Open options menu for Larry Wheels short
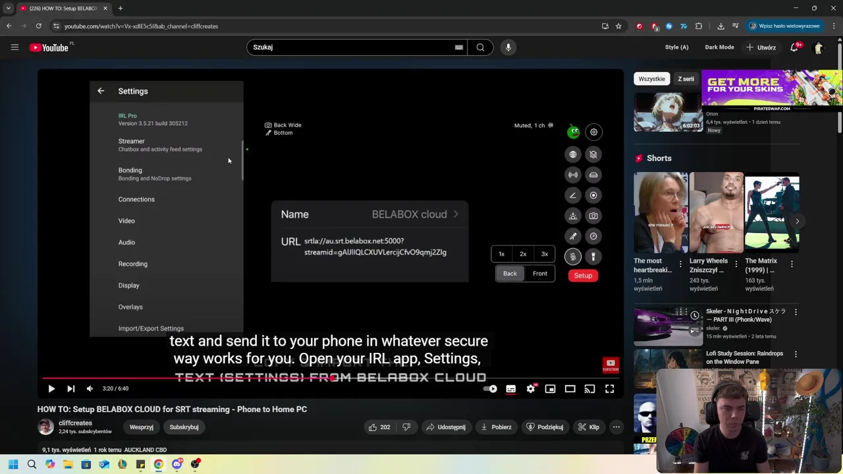Screen dimensions: 843x474 [x=736, y=264]
